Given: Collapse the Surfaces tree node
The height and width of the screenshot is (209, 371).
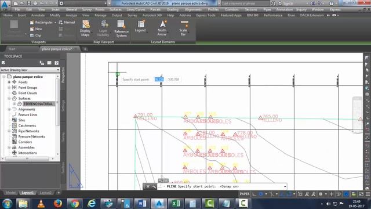Looking at the screenshot, I should click(x=9, y=98).
